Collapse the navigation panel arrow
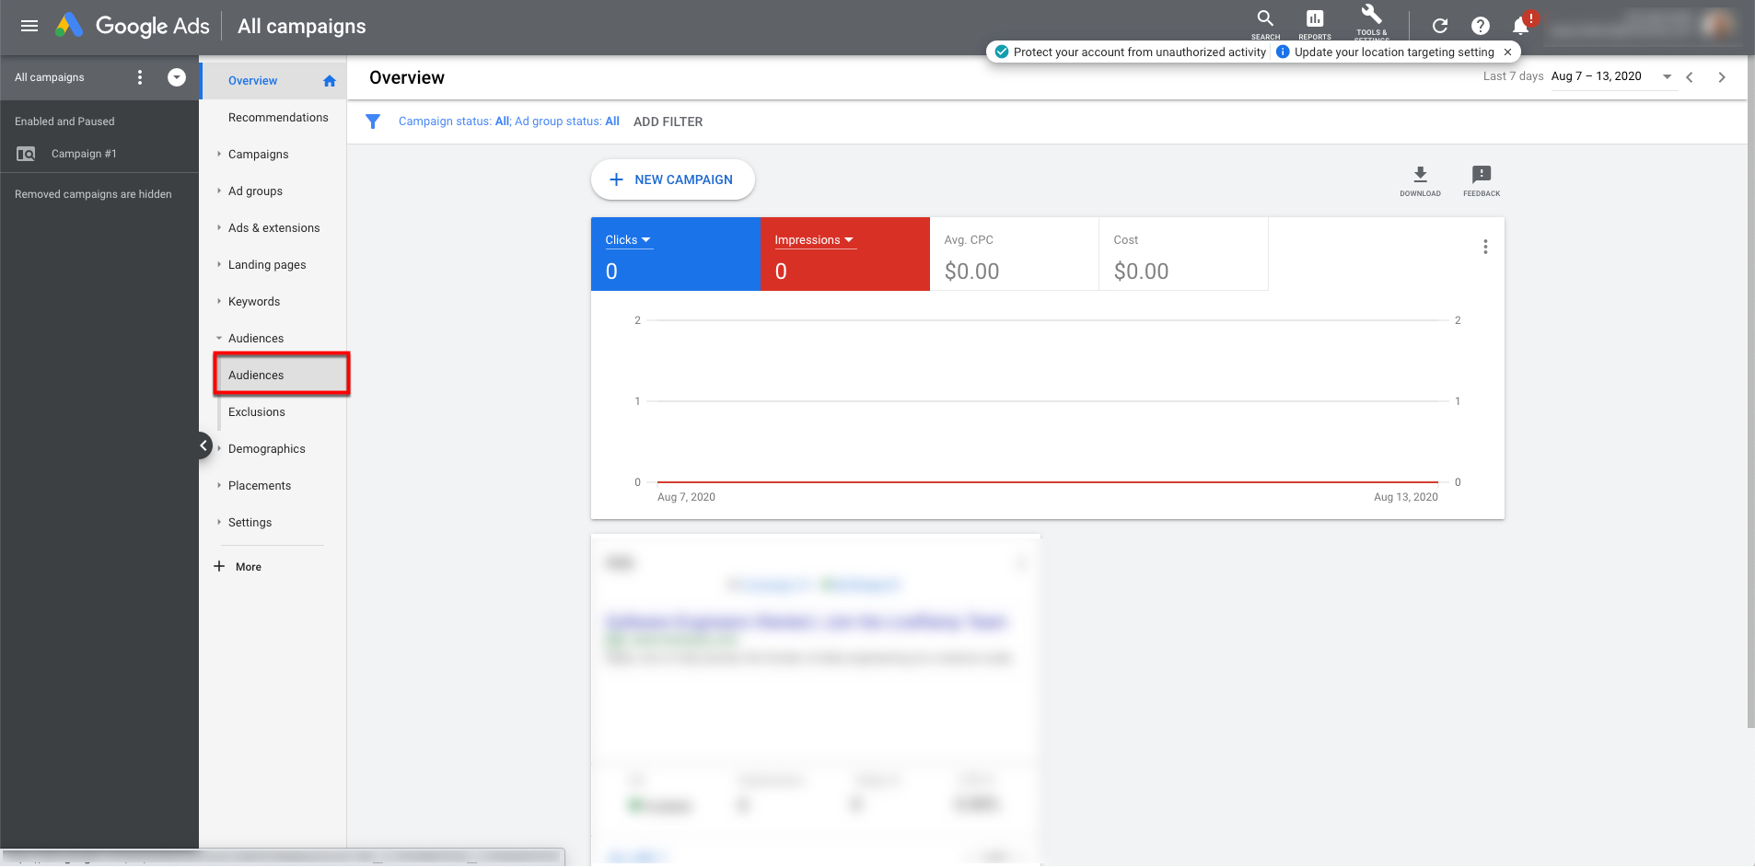The height and width of the screenshot is (867, 1755). pos(204,445)
